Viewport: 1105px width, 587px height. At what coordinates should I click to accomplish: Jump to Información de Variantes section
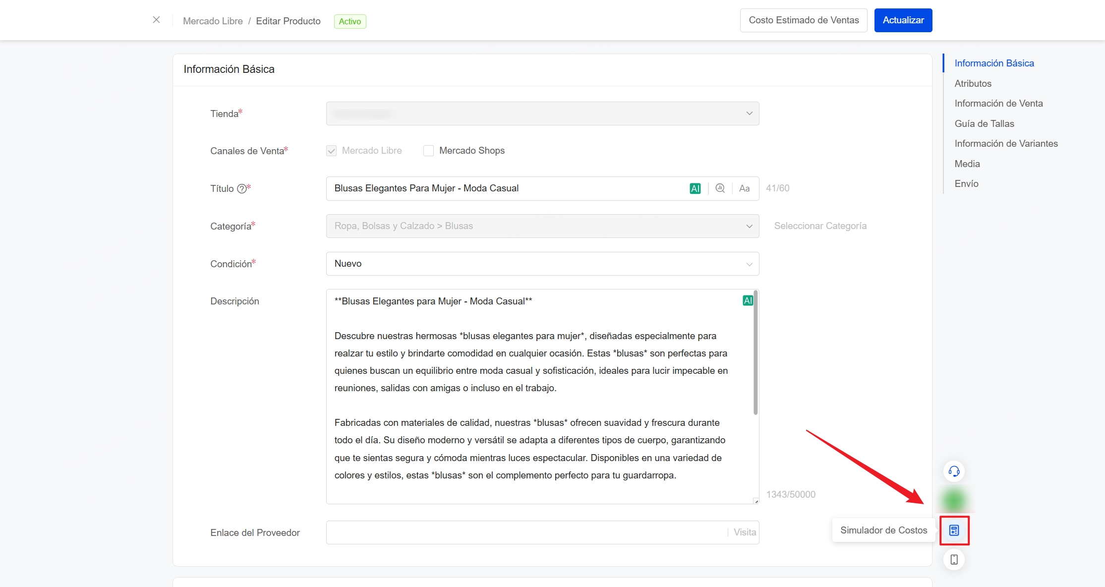tap(1006, 144)
